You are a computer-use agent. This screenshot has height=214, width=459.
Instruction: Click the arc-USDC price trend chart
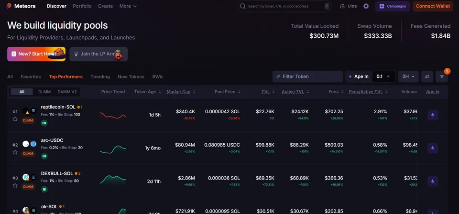click(113, 149)
